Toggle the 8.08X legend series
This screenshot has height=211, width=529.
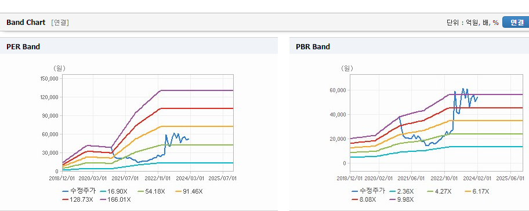[363, 199]
